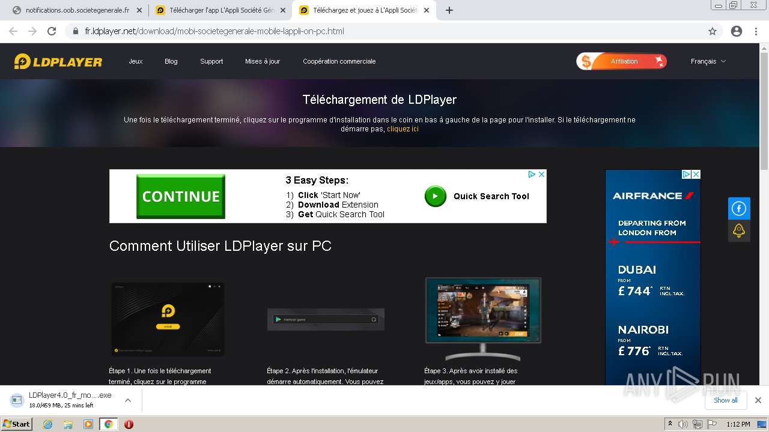
Task: Close the notifications.oob.societegenerale.fr tab
Action: click(139, 10)
